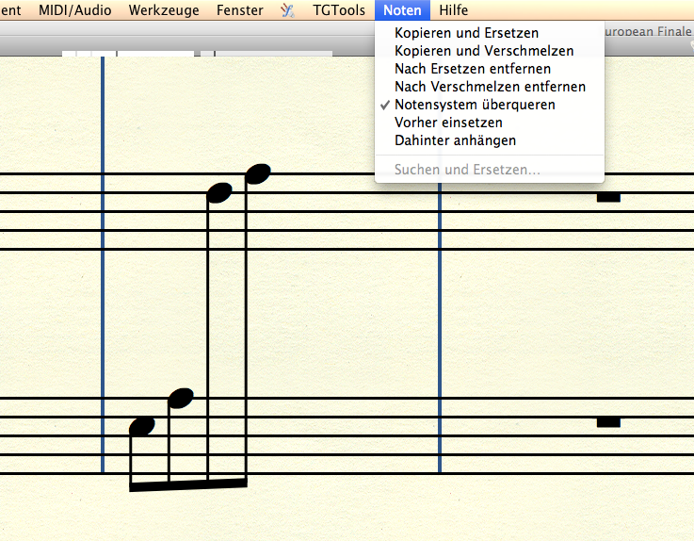Click the third beamed note in upper staff
This screenshot has width=694, height=541.
click(x=218, y=193)
